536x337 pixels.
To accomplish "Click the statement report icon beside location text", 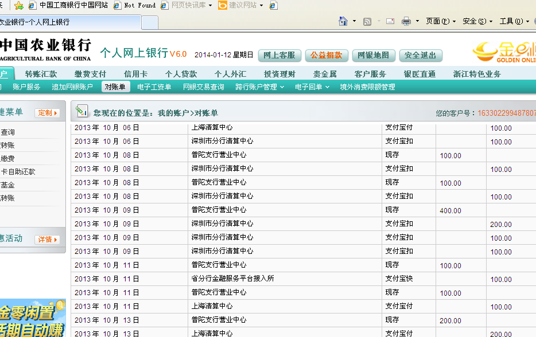I will tap(82, 112).
